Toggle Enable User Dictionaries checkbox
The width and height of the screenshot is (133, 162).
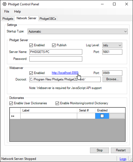[x=11, y=103]
